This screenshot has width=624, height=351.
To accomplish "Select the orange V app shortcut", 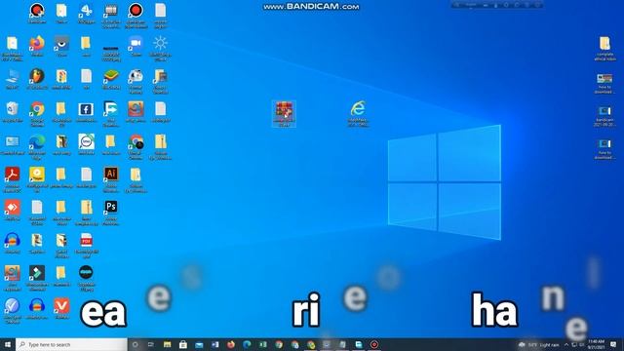I will click(61, 309).
